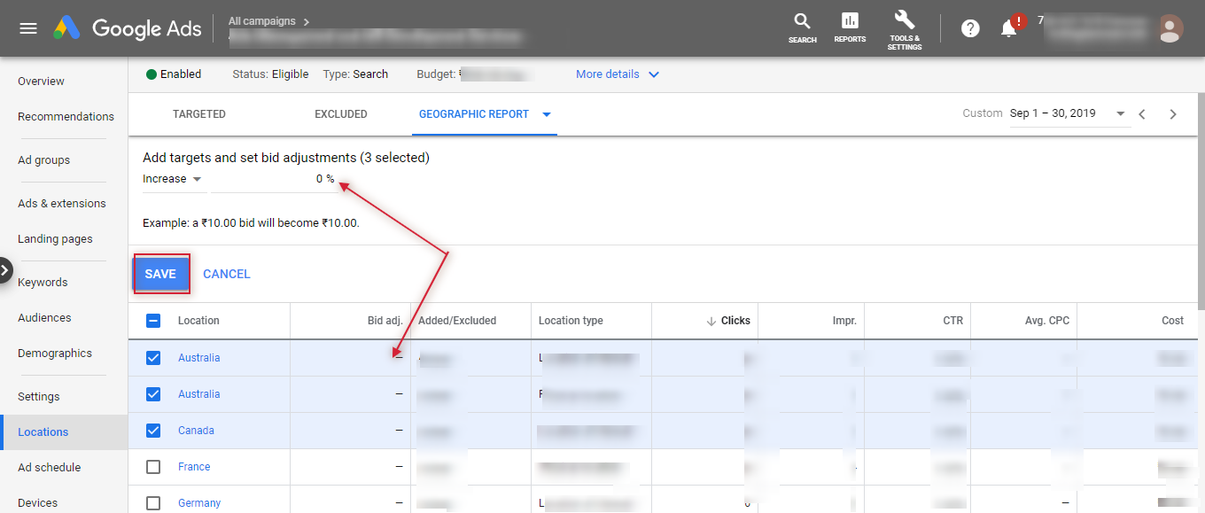Sort by the CTR column header

[952, 321]
